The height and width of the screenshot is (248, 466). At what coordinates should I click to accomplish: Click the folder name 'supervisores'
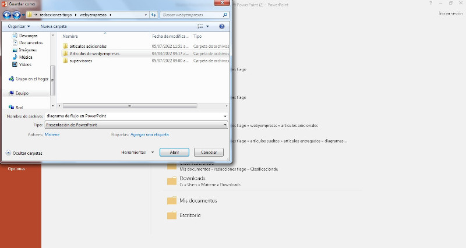click(x=81, y=61)
